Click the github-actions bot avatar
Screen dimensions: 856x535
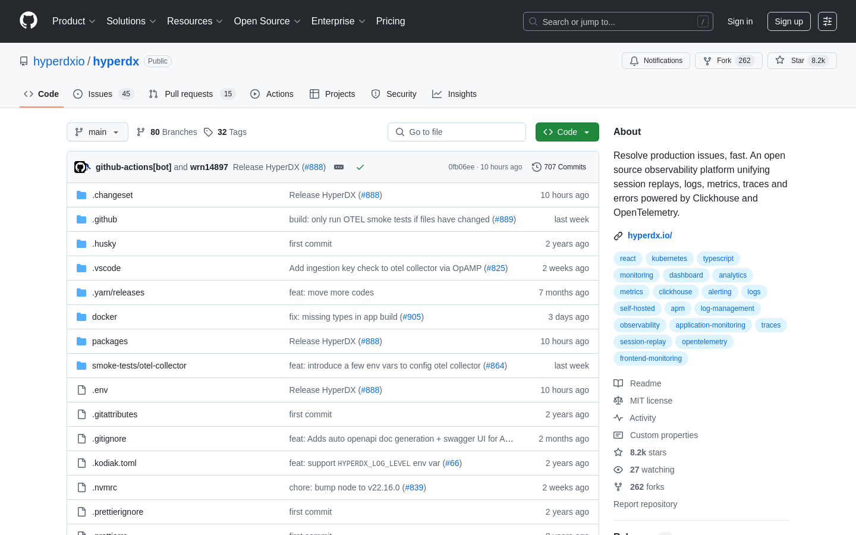(80, 167)
